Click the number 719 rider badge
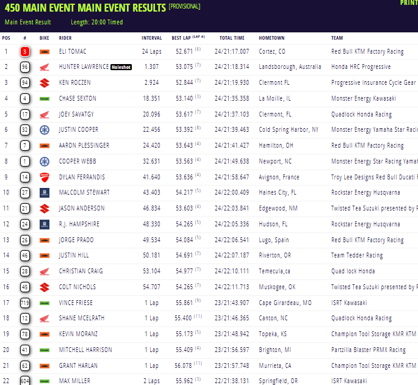The image size is (418, 385). pos(25,303)
